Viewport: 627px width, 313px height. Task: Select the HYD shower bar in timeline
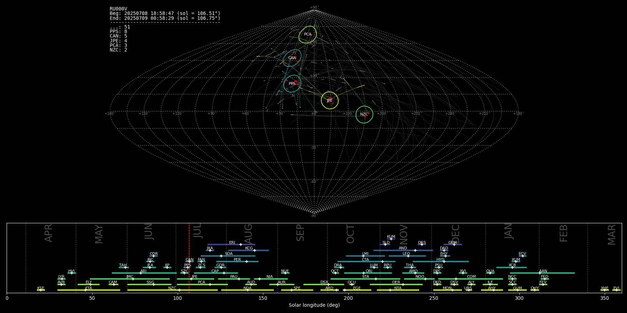pos(441,262)
